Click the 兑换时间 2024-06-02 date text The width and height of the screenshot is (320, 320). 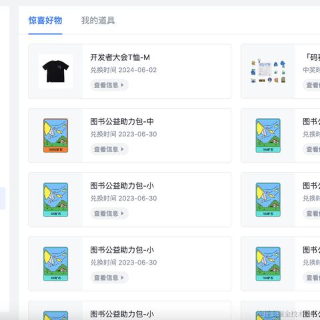tap(123, 70)
